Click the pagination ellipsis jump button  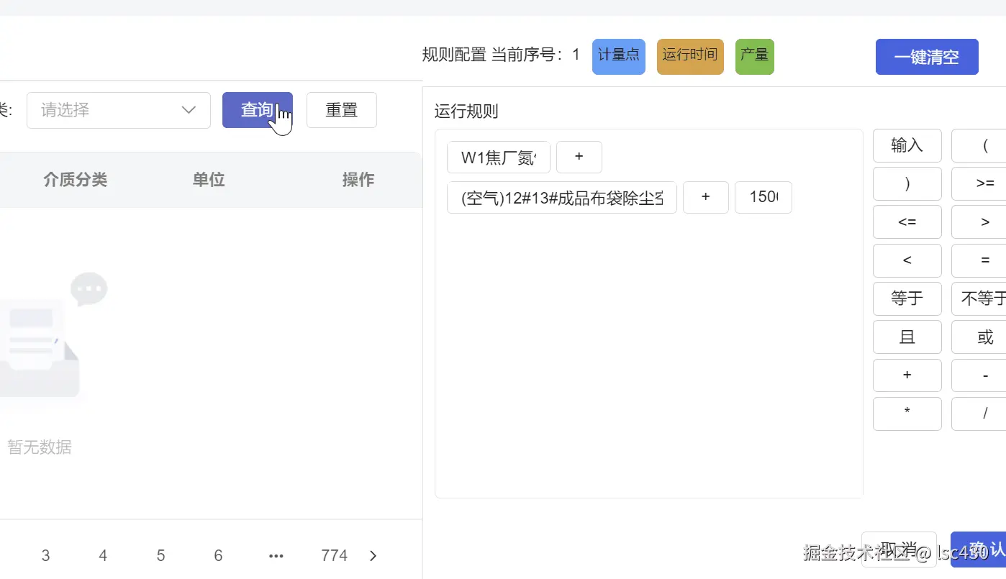click(276, 555)
